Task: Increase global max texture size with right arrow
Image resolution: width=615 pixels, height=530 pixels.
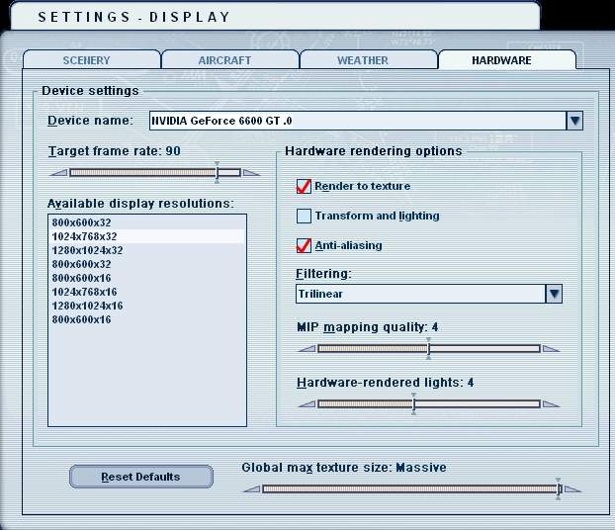Action: coord(572,489)
